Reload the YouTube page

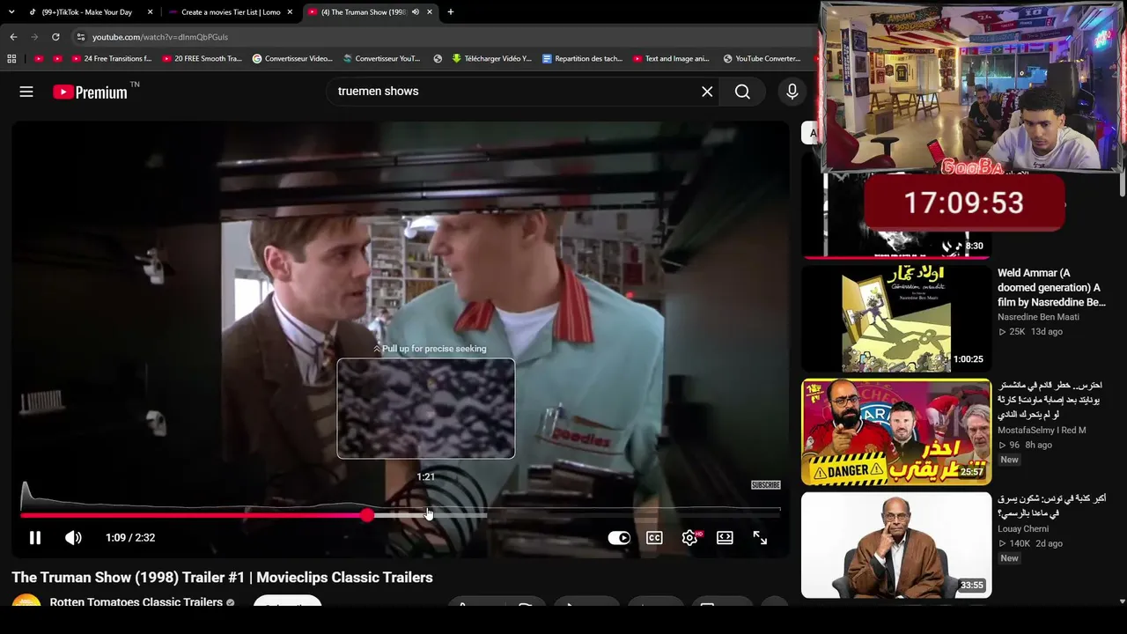point(55,37)
